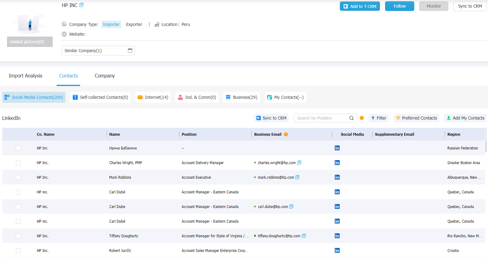Click Add My Contacts button
The image size is (488, 258).
465,118
